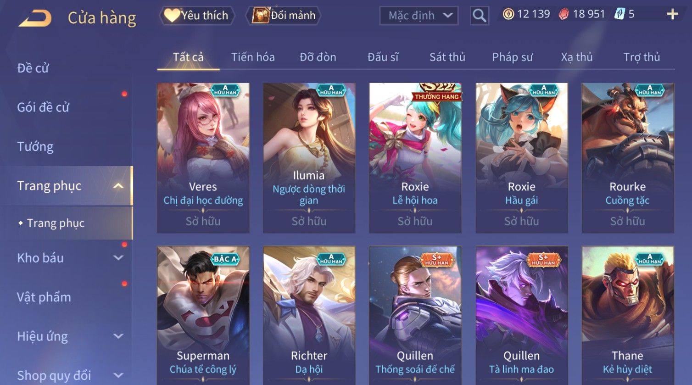This screenshot has width=692, height=385.
Task: Collapse the Trang phục sidebar section
Action: pyautogui.click(x=118, y=186)
